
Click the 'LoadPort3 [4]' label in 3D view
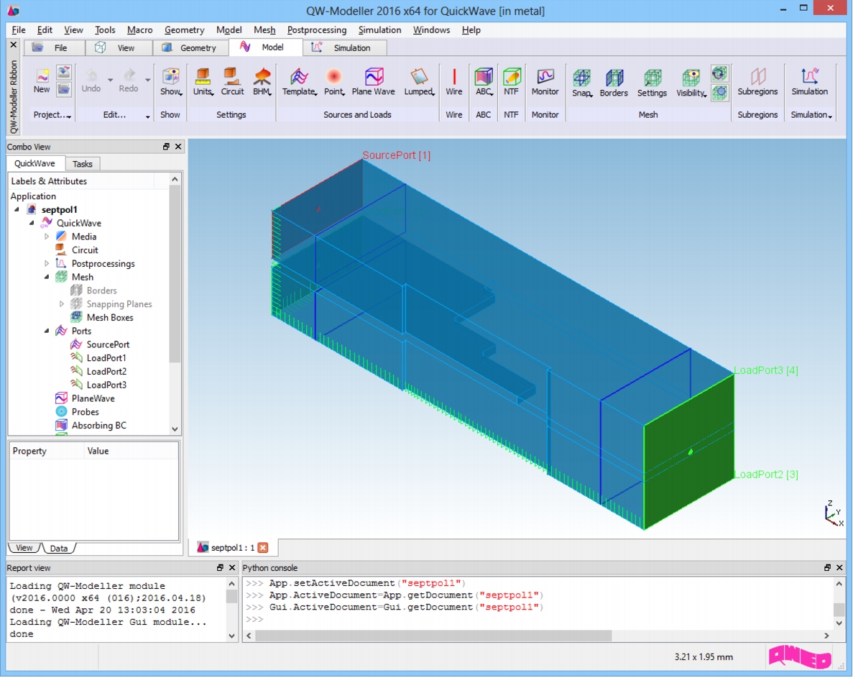pyautogui.click(x=766, y=370)
